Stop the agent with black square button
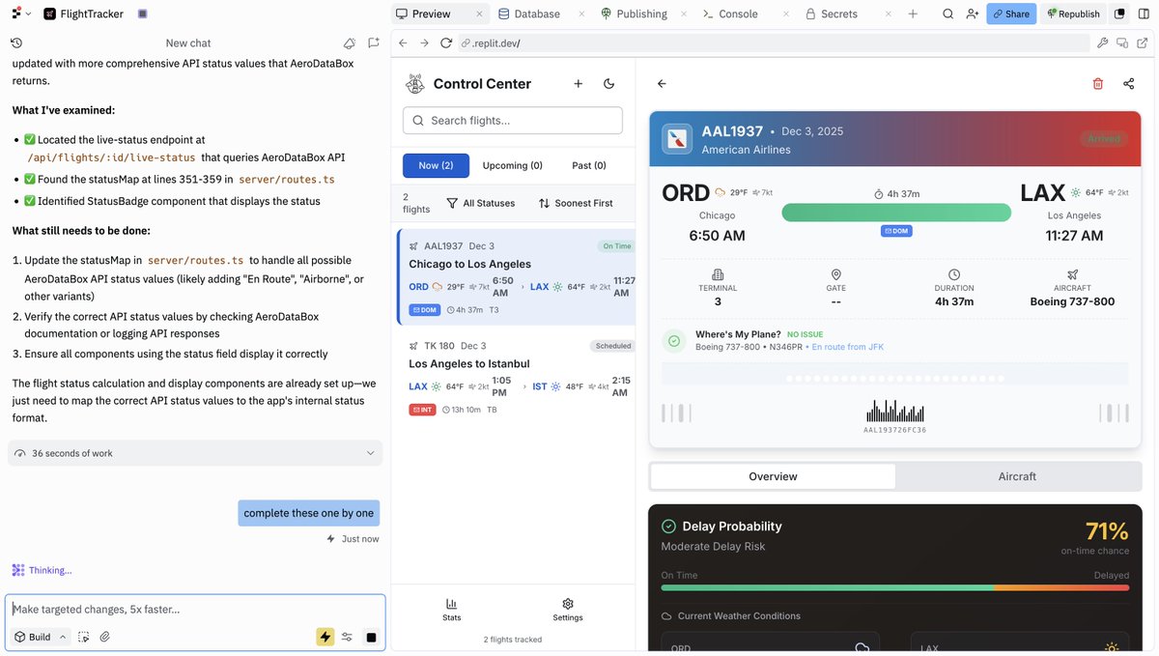 click(x=371, y=637)
